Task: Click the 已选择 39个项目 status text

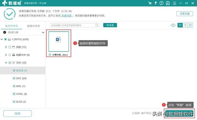Action: 142,113
